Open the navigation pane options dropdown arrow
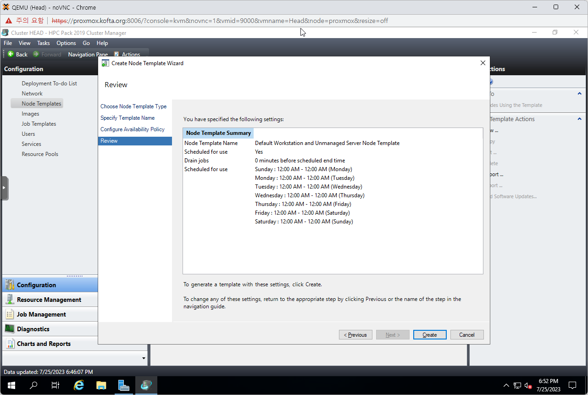588x395 pixels. click(144, 358)
